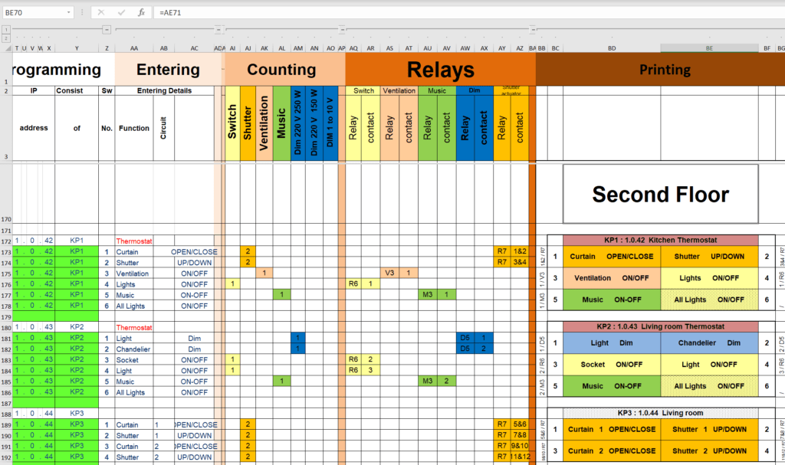Collapse the rightmost column group above column BD

click(x=532, y=29)
